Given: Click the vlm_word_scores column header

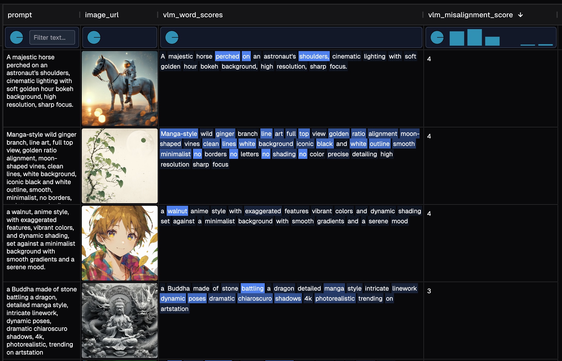Looking at the screenshot, I should 192,15.
